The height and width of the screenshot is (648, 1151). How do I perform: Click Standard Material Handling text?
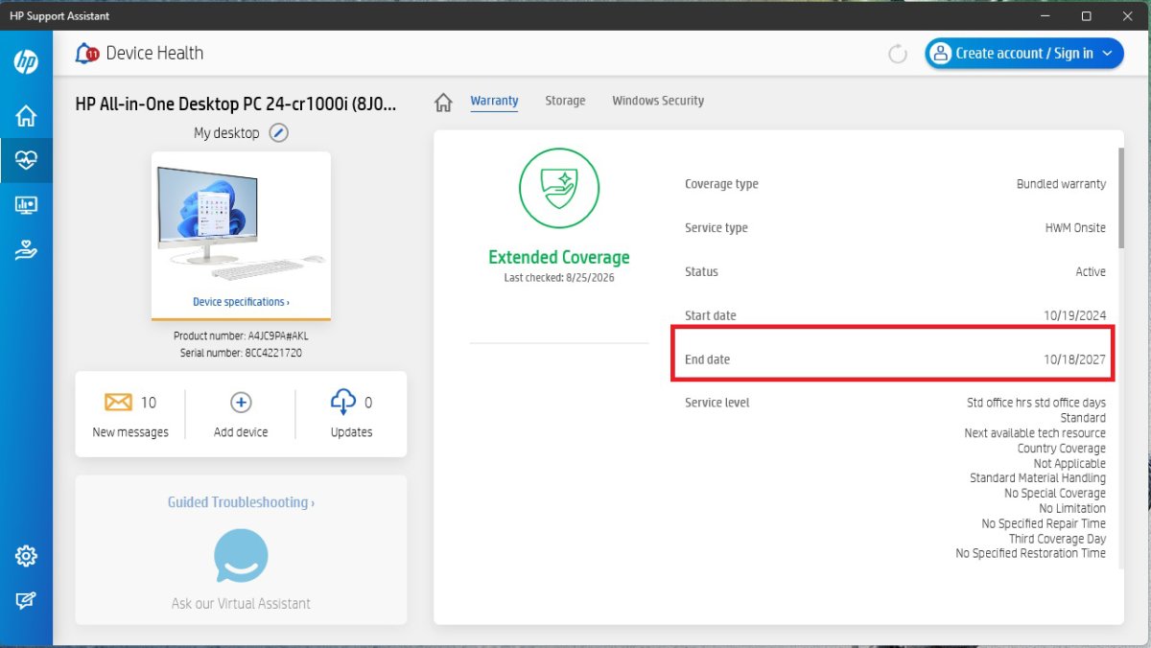[1038, 478]
